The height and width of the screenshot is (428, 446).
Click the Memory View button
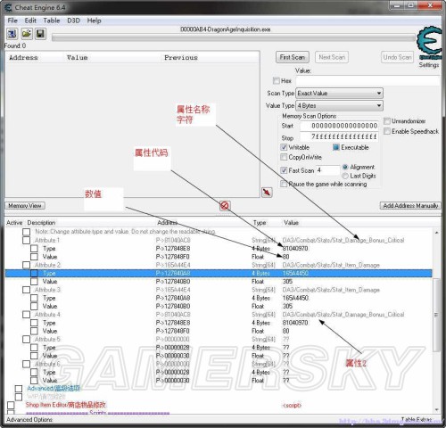[x=25, y=205]
